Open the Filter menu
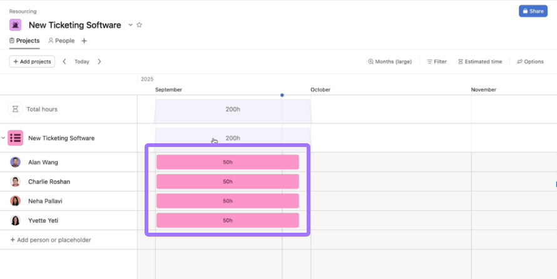557x279 pixels. point(437,61)
